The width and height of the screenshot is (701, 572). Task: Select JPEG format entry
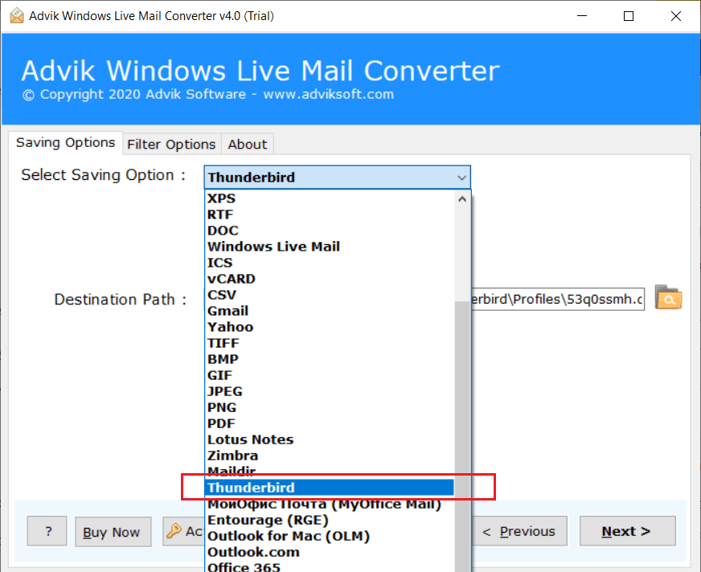pos(330,391)
